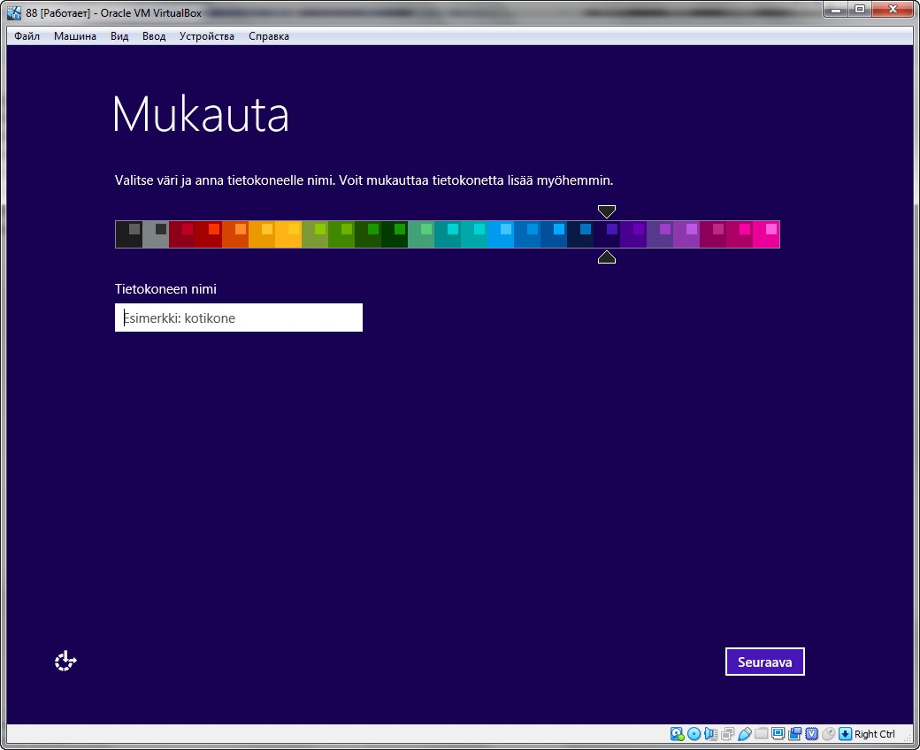The height and width of the screenshot is (750, 920).
Task: Select the gray color swatch
Action: [x=155, y=234]
